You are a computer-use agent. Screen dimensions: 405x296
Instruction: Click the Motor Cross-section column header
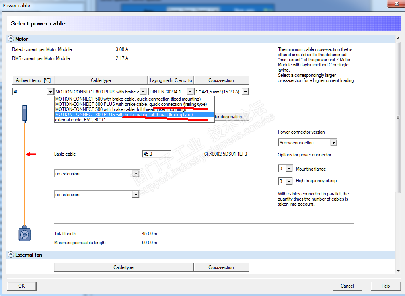[x=221, y=80]
